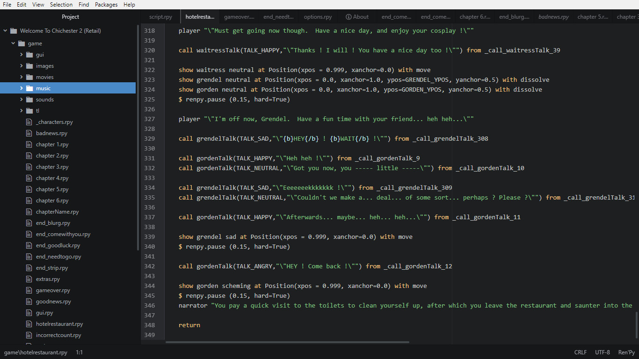
Task: Click the info icon on the About tab
Action: click(x=349, y=16)
